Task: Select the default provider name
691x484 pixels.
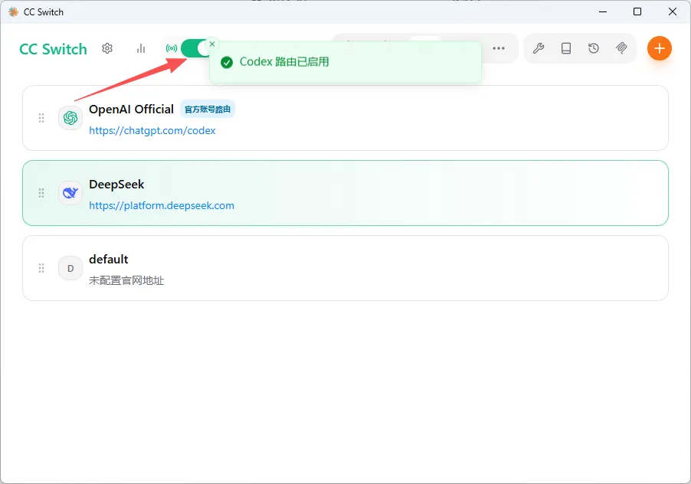Action: pyautogui.click(x=109, y=260)
